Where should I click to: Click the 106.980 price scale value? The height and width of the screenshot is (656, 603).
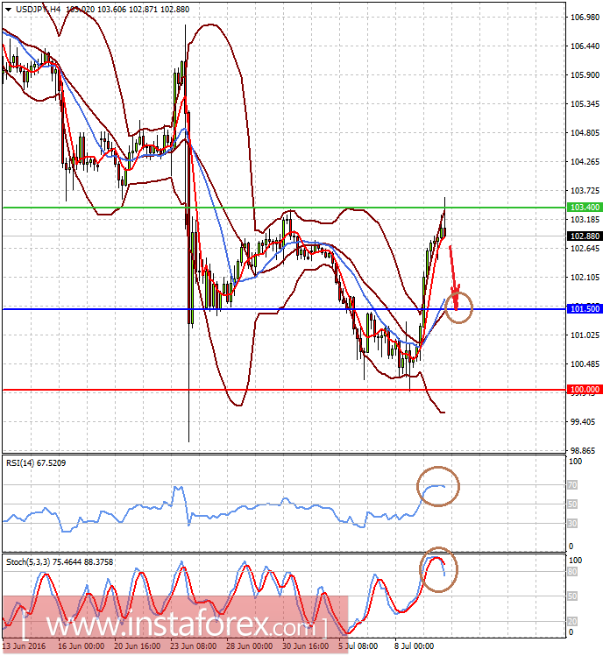coord(585,18)
